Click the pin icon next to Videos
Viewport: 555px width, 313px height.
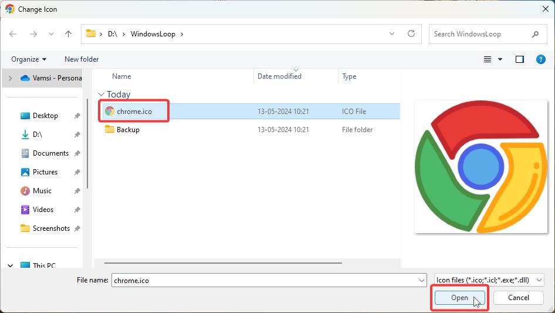(77, 210)
